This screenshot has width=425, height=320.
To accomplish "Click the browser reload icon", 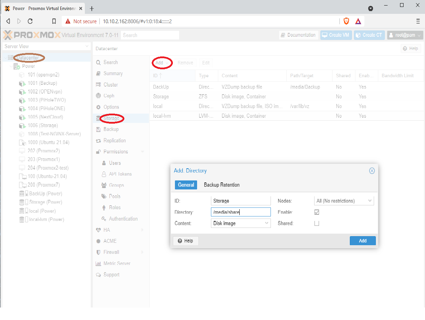I will click(30, 21).
